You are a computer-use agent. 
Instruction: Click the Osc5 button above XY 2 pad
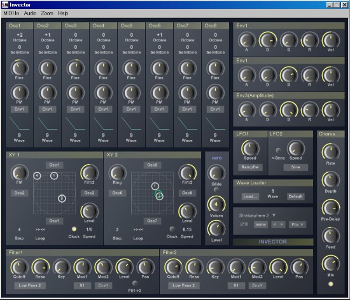(x=152, y=165)
